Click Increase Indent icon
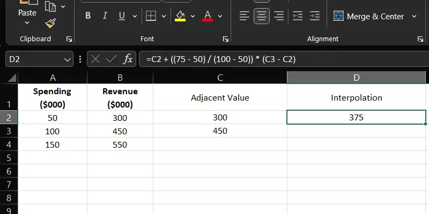Viewport: 429px width, 214px height. [x=315, y=16]
